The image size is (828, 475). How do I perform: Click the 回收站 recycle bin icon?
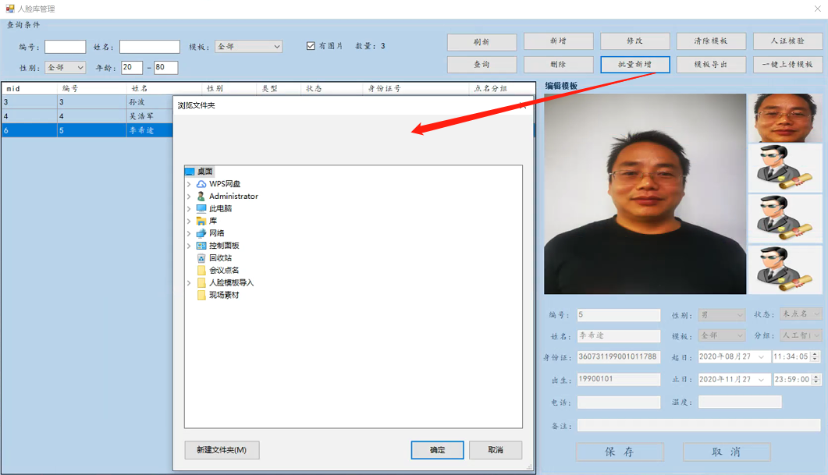coord(201,258)
